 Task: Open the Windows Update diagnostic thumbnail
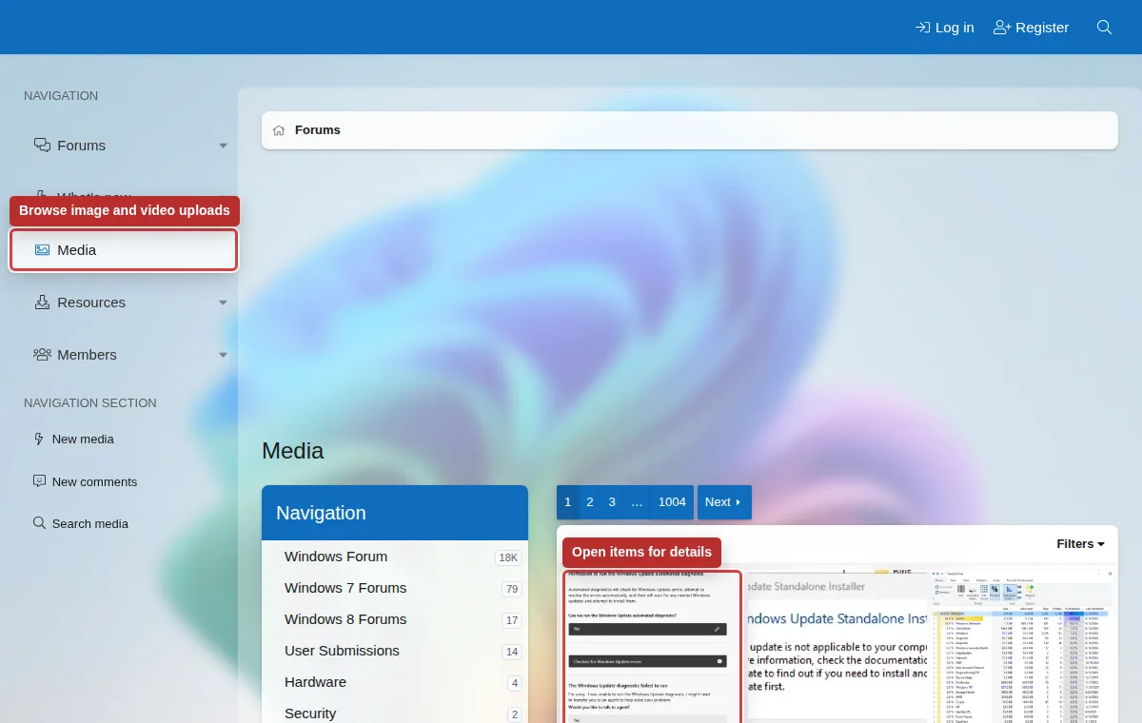[652, 647]
